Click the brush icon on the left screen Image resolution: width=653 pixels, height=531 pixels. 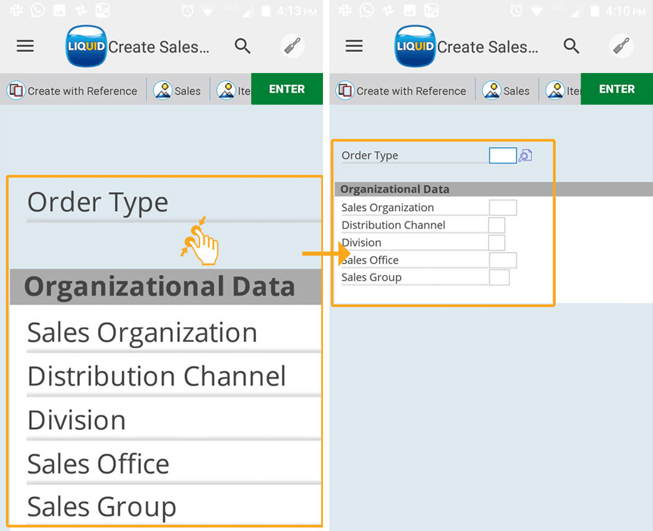pos(293,46)
